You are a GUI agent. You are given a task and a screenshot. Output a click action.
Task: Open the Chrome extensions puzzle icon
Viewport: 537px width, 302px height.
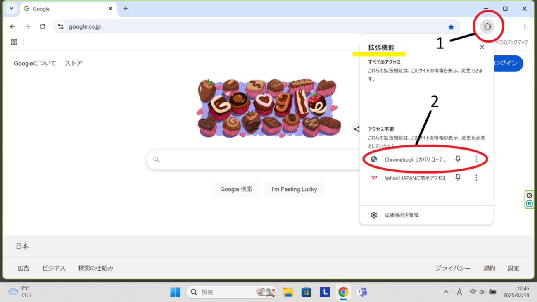487,26
